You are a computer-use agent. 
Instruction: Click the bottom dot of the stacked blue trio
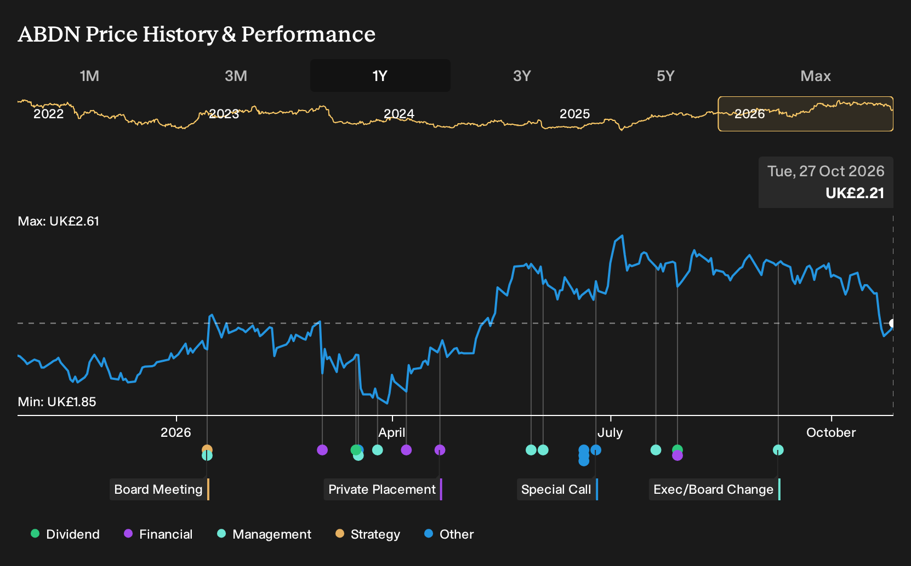(584, 461)
